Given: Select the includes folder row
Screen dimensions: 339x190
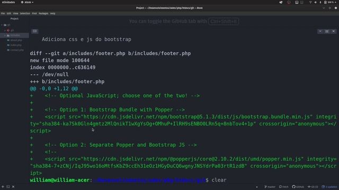Looking at the screenshot, I should pos(14,35).
